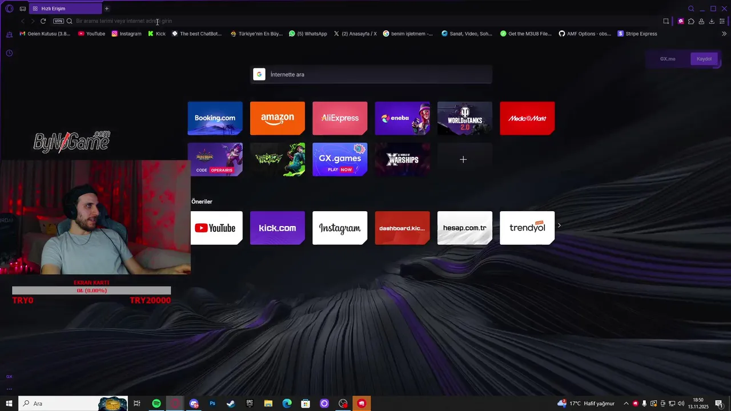The width and height of the screenshot is (731, 411).
Task: Open Steam from the taskbar
Action: coord(231,404)
